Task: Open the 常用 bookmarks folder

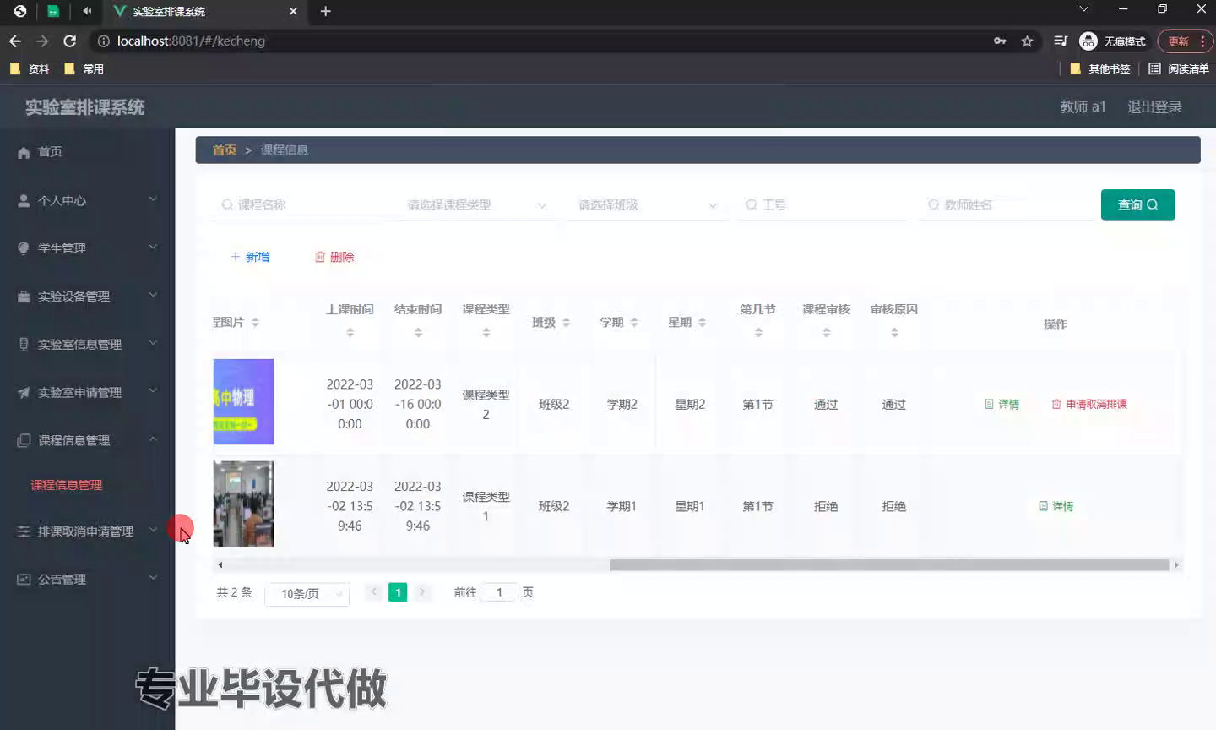Action: (x=84, y=68)
